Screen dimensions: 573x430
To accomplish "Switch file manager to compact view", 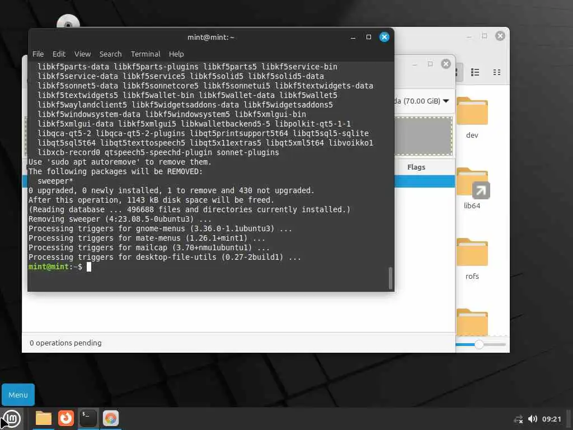I will [x=497, y=72].
